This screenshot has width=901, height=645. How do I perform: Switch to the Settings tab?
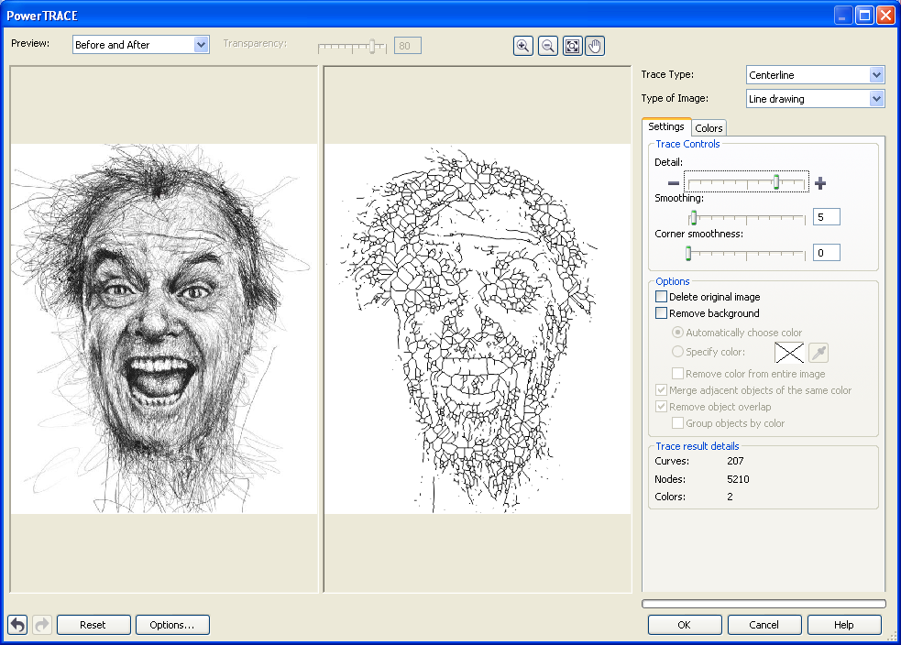pyautogui.click(x=666, y=127)
